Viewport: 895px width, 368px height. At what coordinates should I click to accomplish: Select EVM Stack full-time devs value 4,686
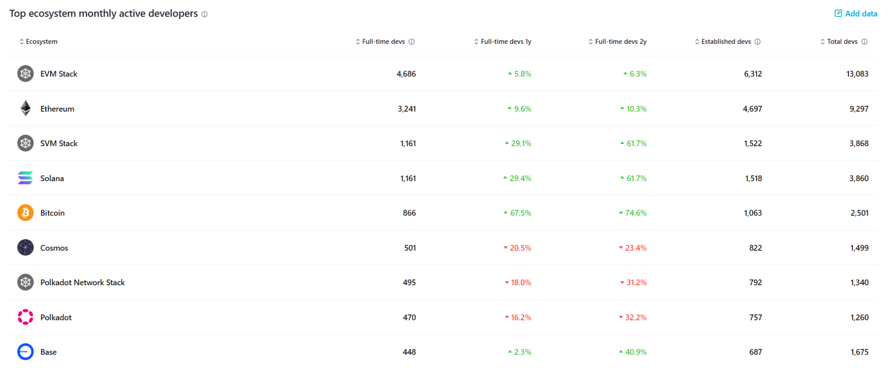406,74
